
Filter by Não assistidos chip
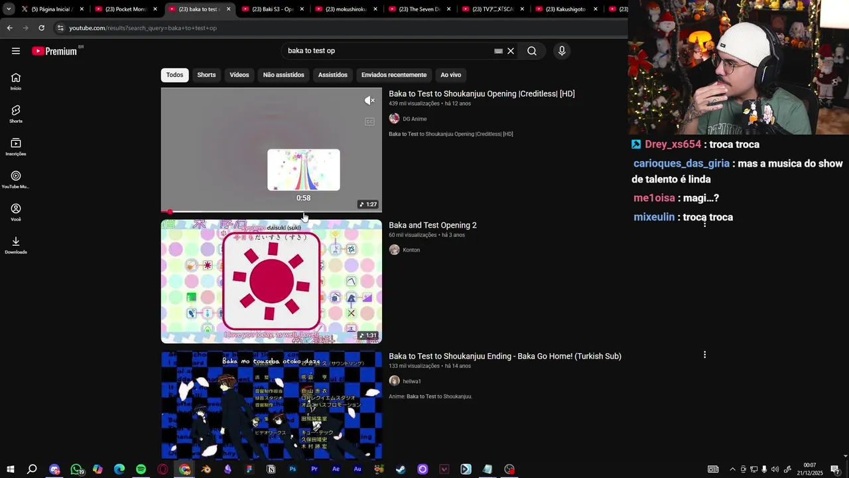(283, 75)
